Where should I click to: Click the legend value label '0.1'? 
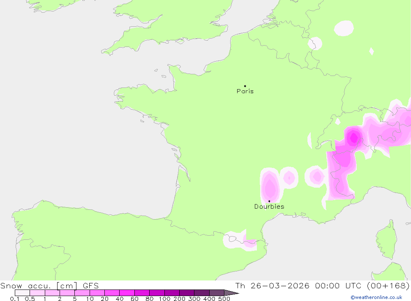click(15, 299)
